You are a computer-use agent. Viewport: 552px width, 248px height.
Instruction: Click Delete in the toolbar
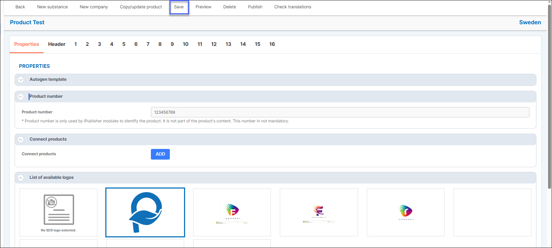tap(230, 7)
